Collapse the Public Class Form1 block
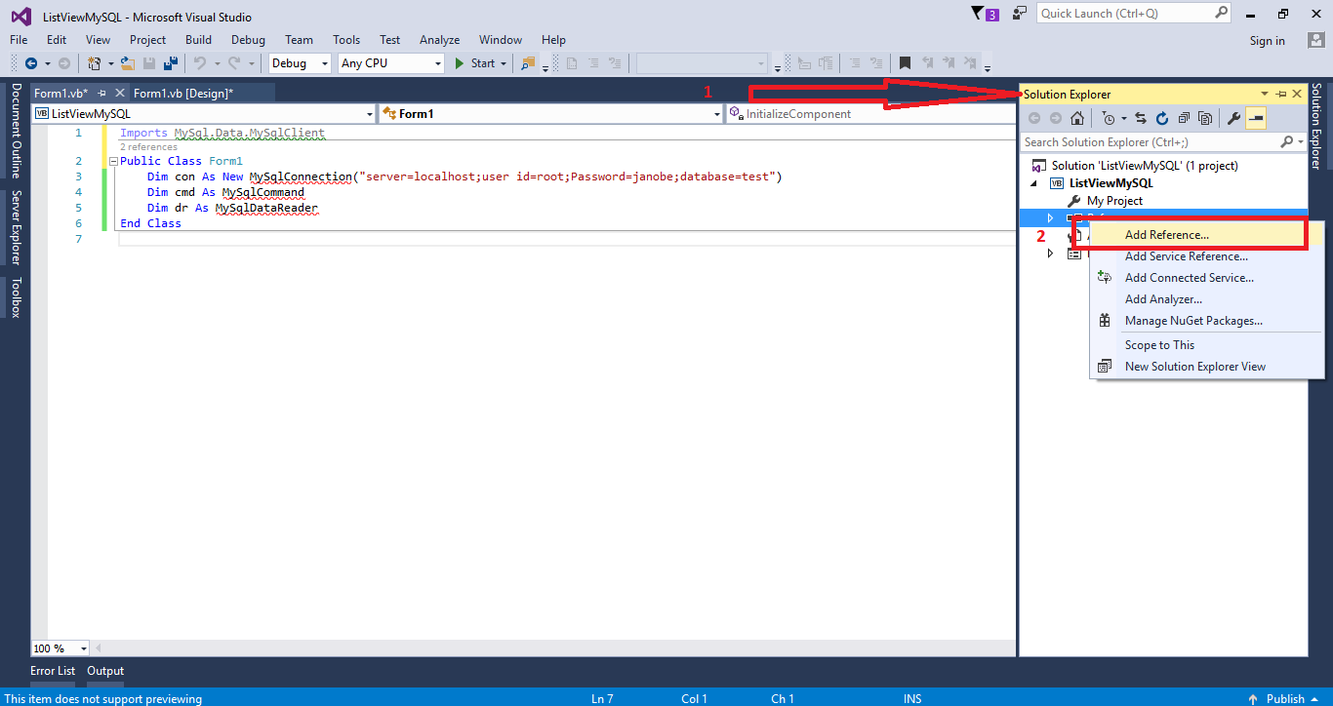This screenshot has width=1333, height=706. pyautogui.click(x=113, y=162)
